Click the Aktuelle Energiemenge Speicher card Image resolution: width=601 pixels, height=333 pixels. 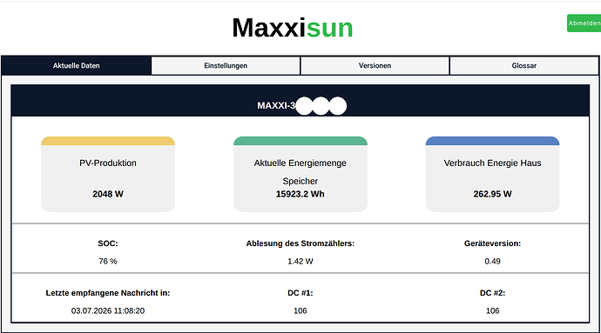point(300,174)
